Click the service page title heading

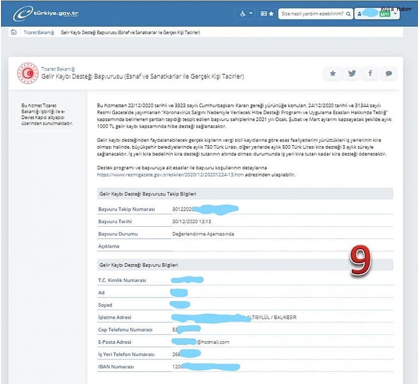coord(143,76)
